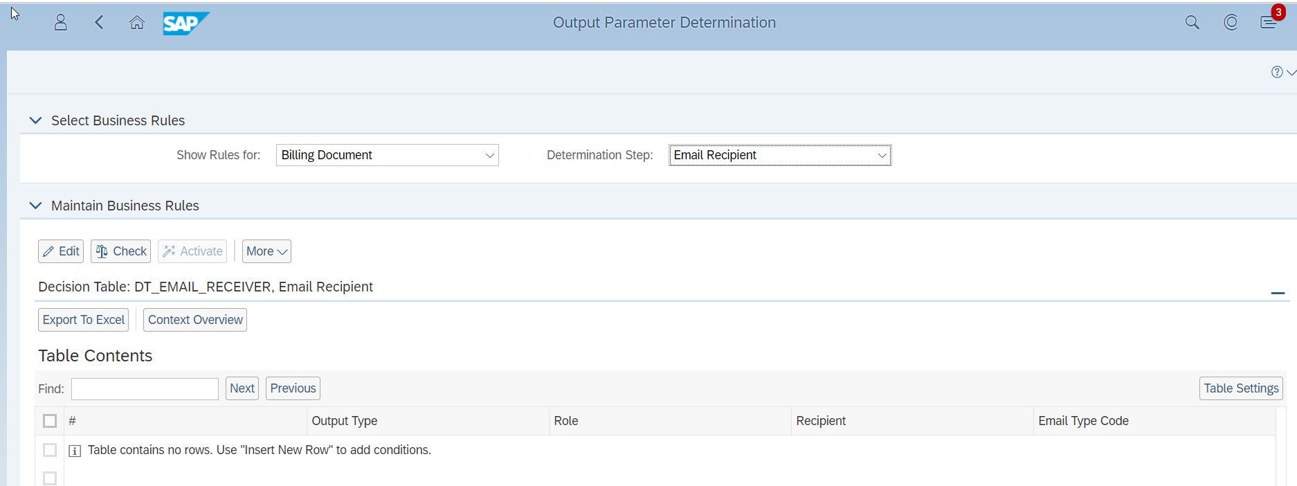Click the 'Output Parameter Determination' page title
The image size is (1297, 486).
tap(664, 23)
